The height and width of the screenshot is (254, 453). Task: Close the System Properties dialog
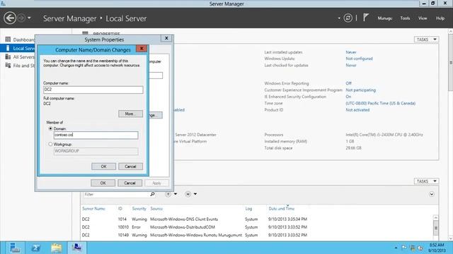pos(166,38)
